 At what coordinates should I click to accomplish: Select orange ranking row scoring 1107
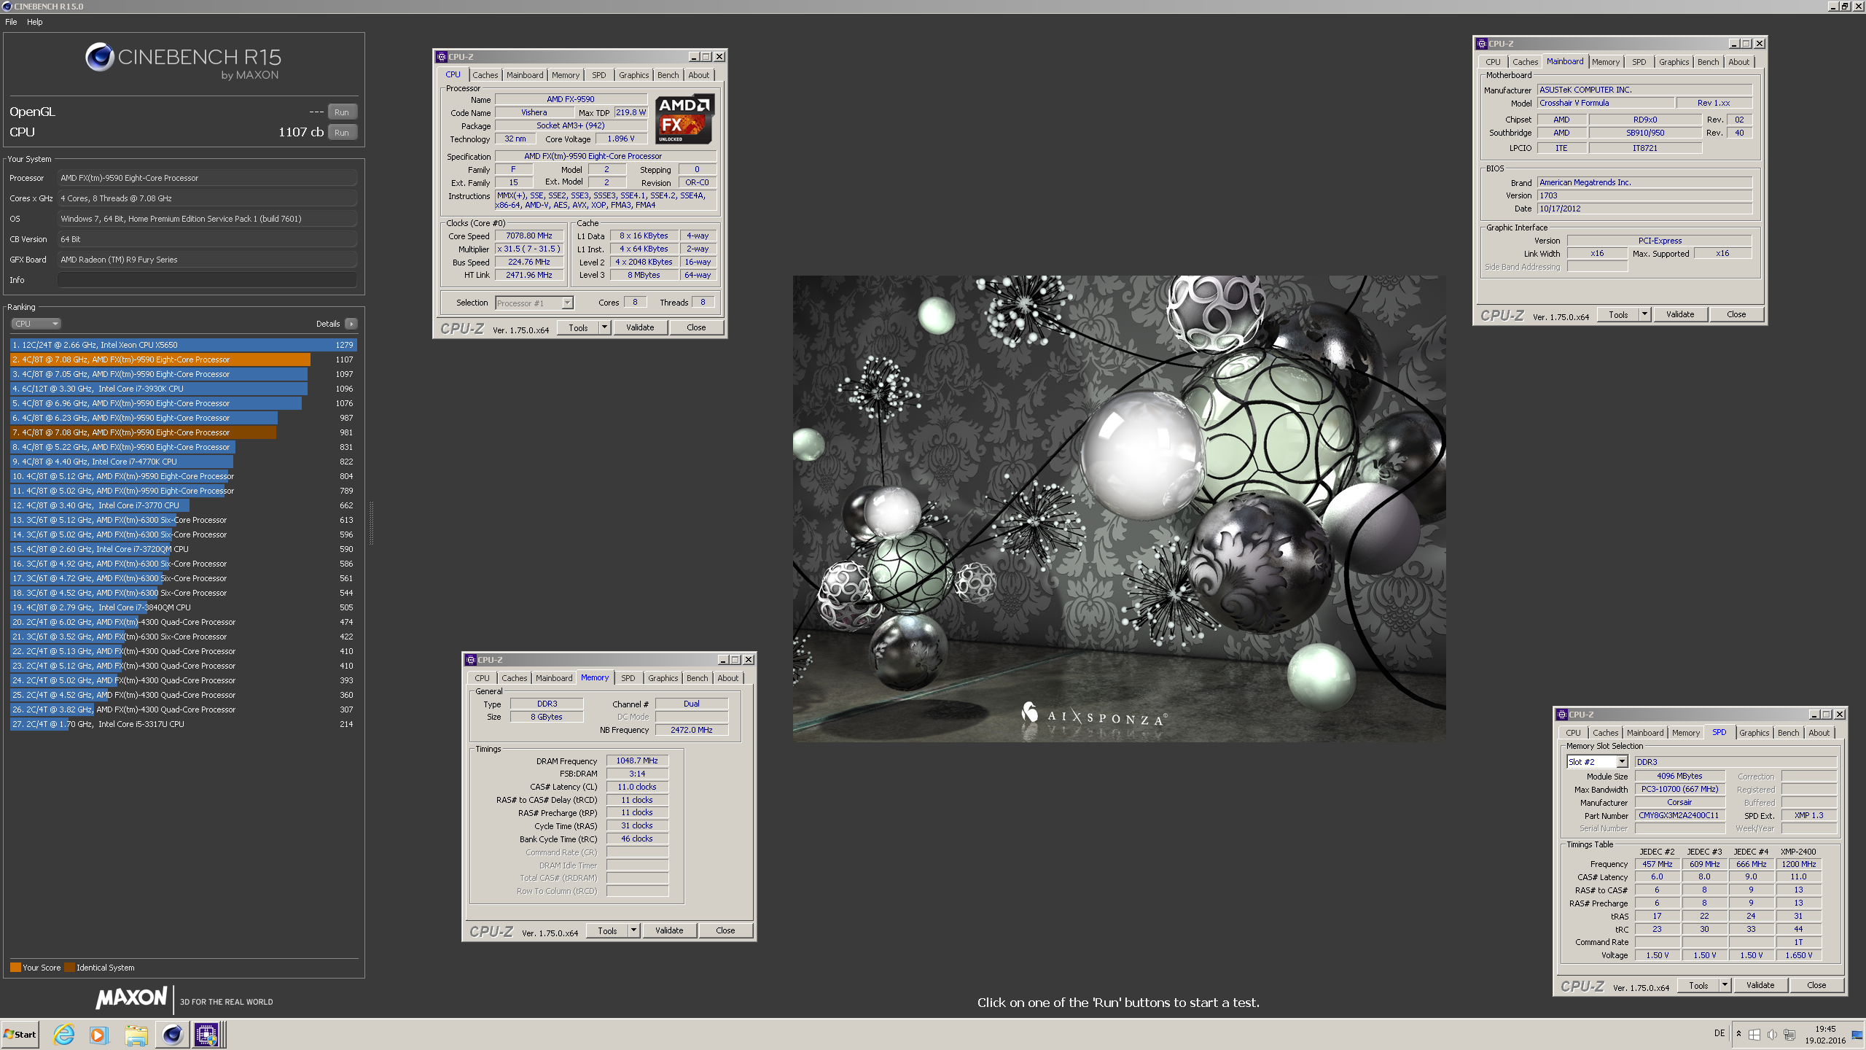(x=182, y=359)
